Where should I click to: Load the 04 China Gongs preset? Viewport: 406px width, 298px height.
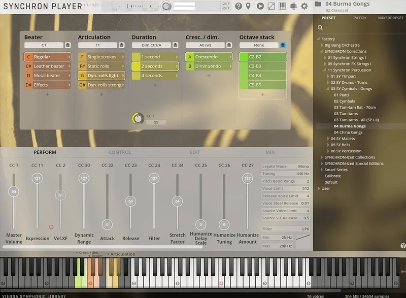(348, 133)
